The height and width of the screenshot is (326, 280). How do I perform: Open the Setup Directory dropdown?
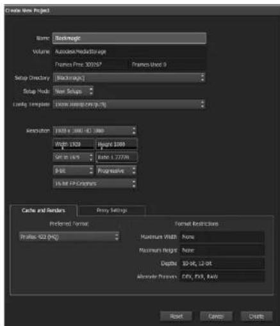click(x=129, y=78)
